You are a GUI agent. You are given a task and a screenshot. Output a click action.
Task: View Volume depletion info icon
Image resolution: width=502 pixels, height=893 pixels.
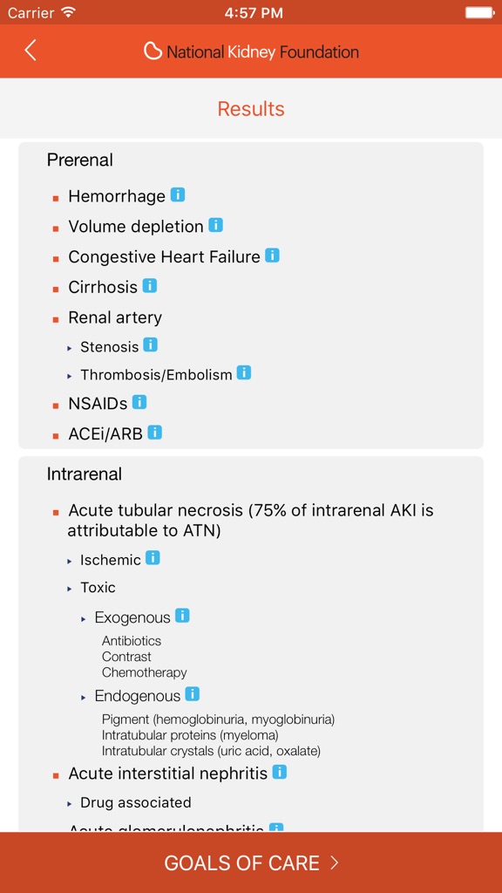tap(215, 225)
